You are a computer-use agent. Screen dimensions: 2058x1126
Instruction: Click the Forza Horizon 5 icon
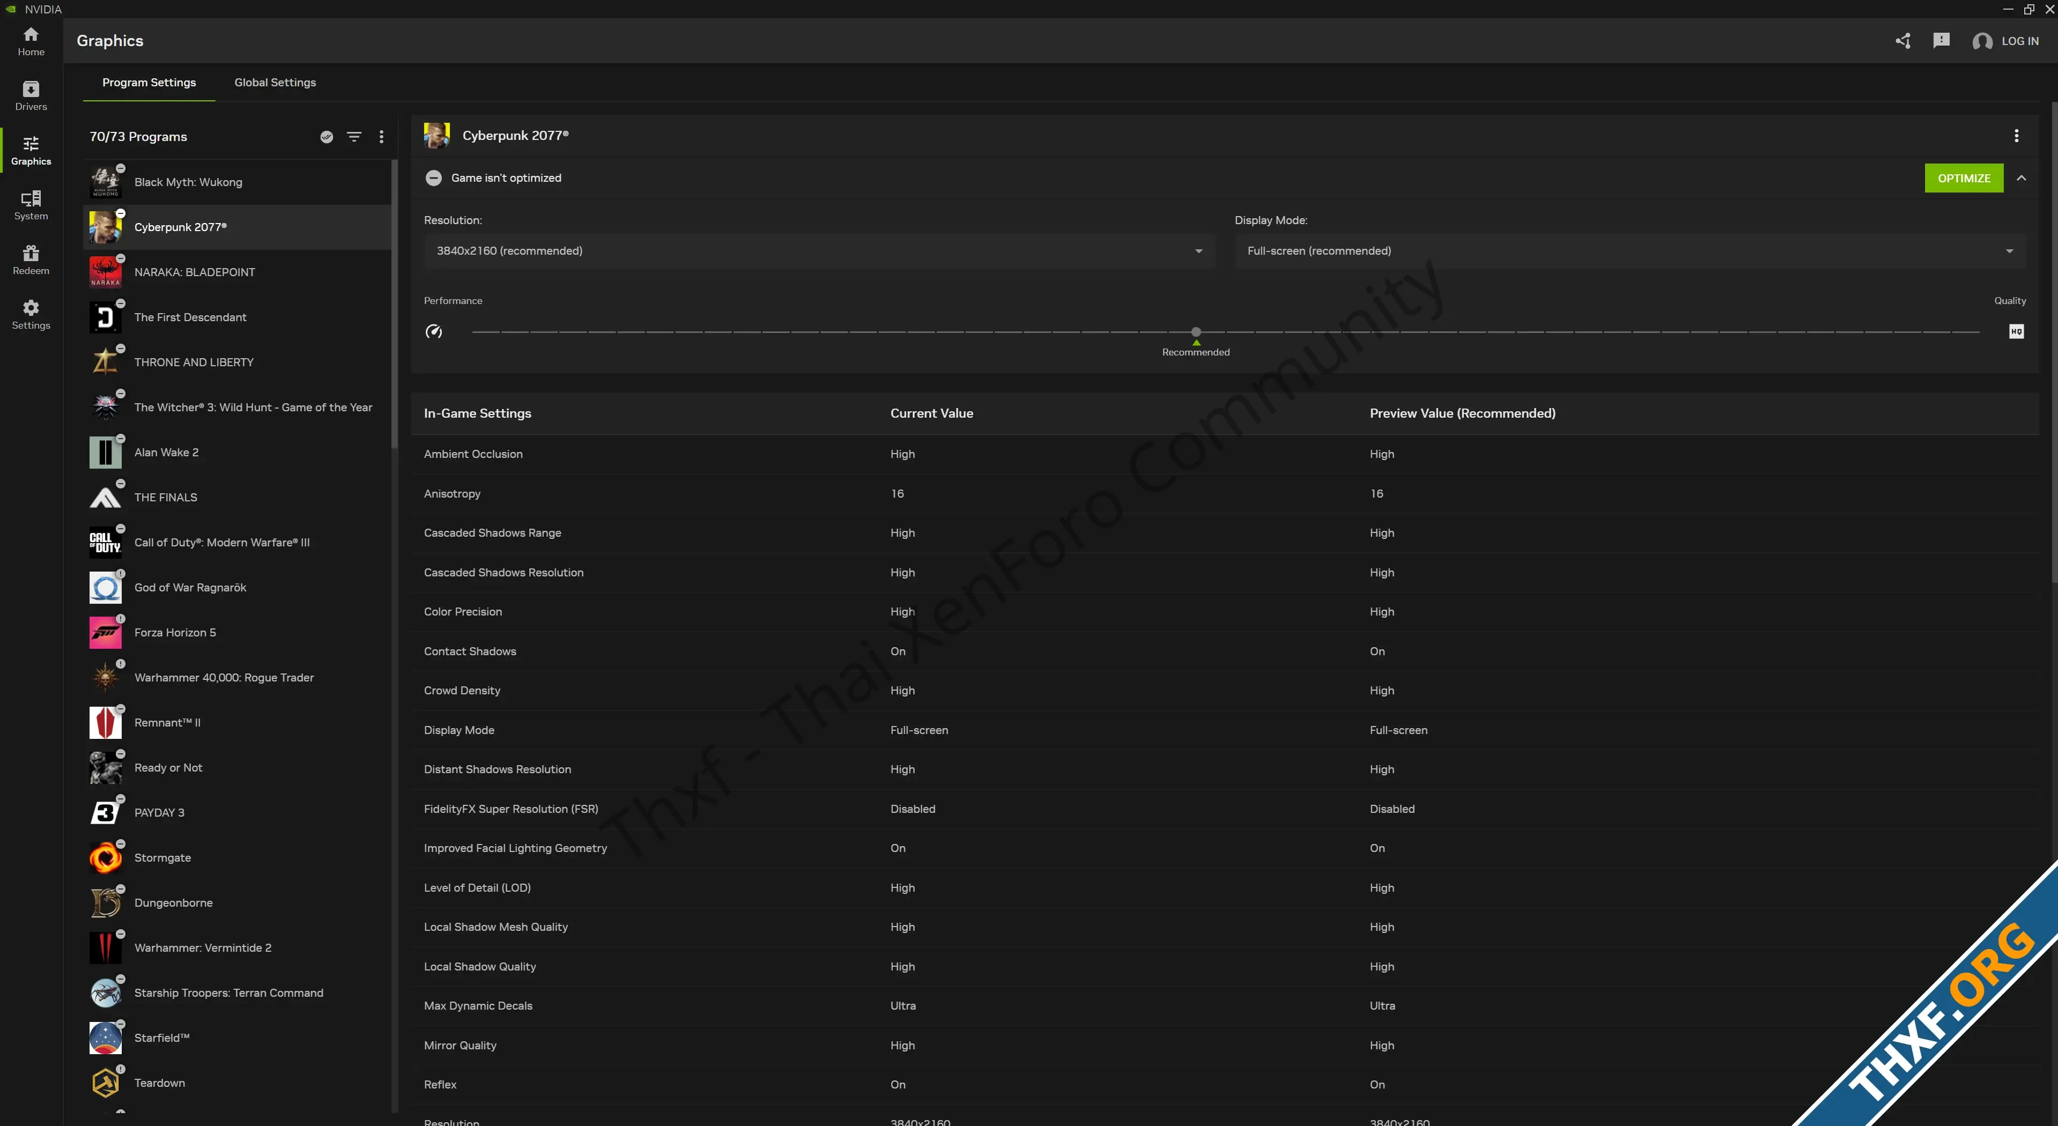coord(106,632)
